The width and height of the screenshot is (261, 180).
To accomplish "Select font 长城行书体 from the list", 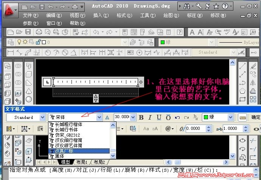I will point(79,130).
